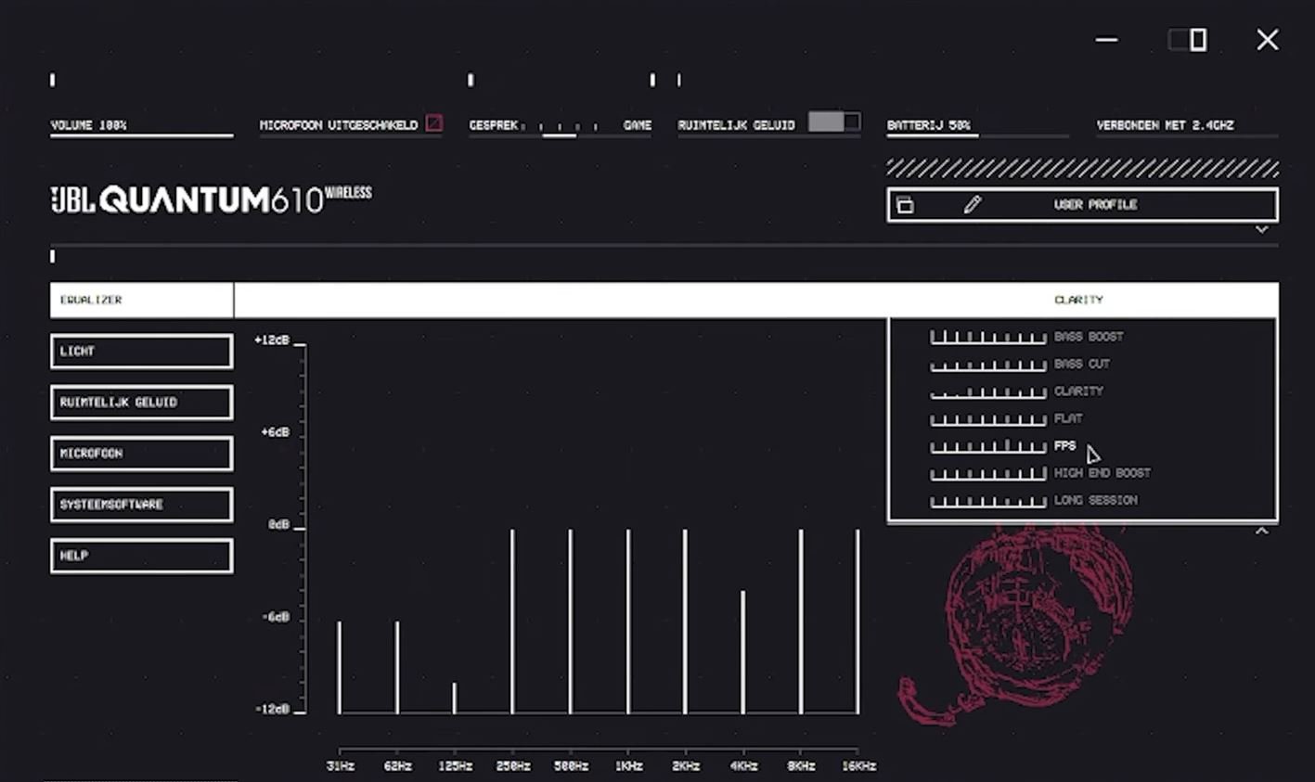The height and width of the screenshot is (782, 1315).
Task: Minimize the JBL QuantumENGINE window
Action: pos(1106,40)
